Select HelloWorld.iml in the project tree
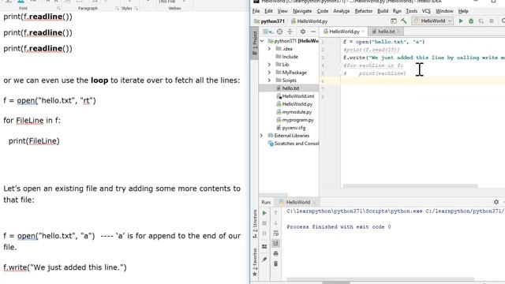Screen dimensions: 505x284 point(298,96)
